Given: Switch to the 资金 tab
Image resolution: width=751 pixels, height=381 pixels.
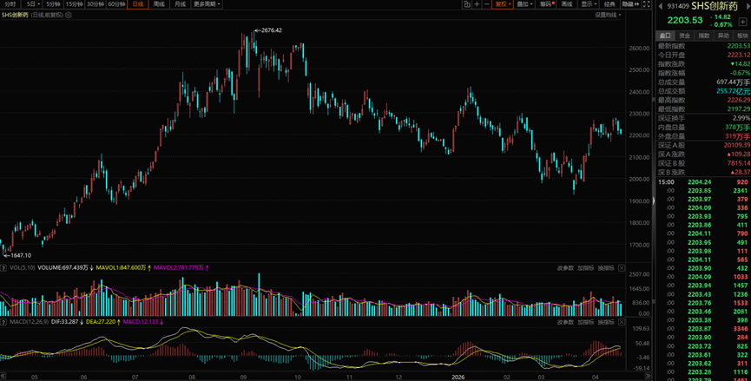Looking at the screenshot, I should [x=685, y=36].
